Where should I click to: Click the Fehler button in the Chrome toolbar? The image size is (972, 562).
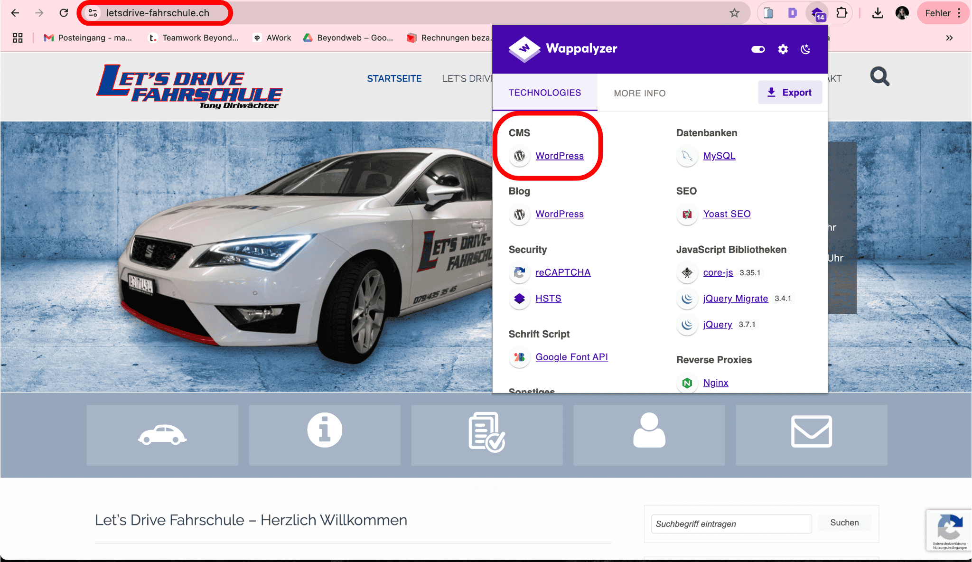point(937,13)
